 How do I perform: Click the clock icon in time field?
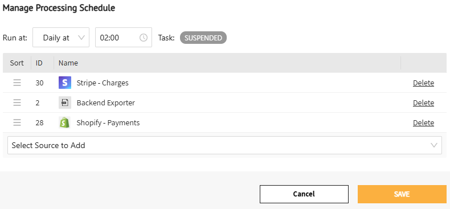[144, 38]
